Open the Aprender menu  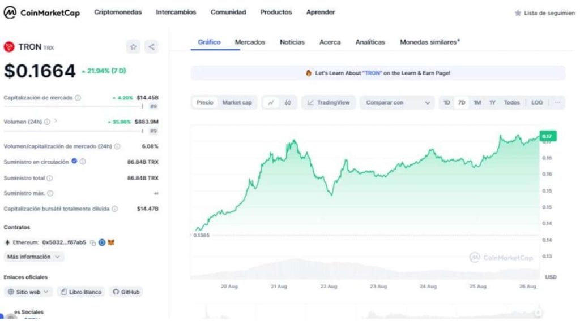pos(321,12)
